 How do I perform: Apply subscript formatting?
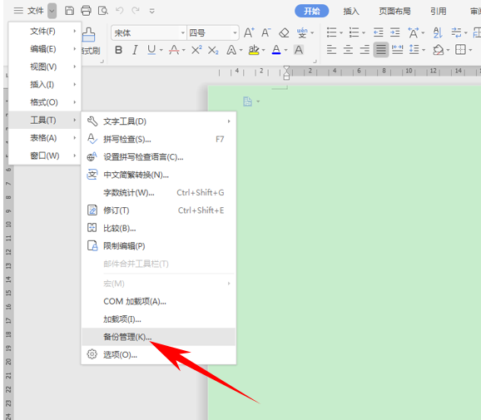coord(213,50)
